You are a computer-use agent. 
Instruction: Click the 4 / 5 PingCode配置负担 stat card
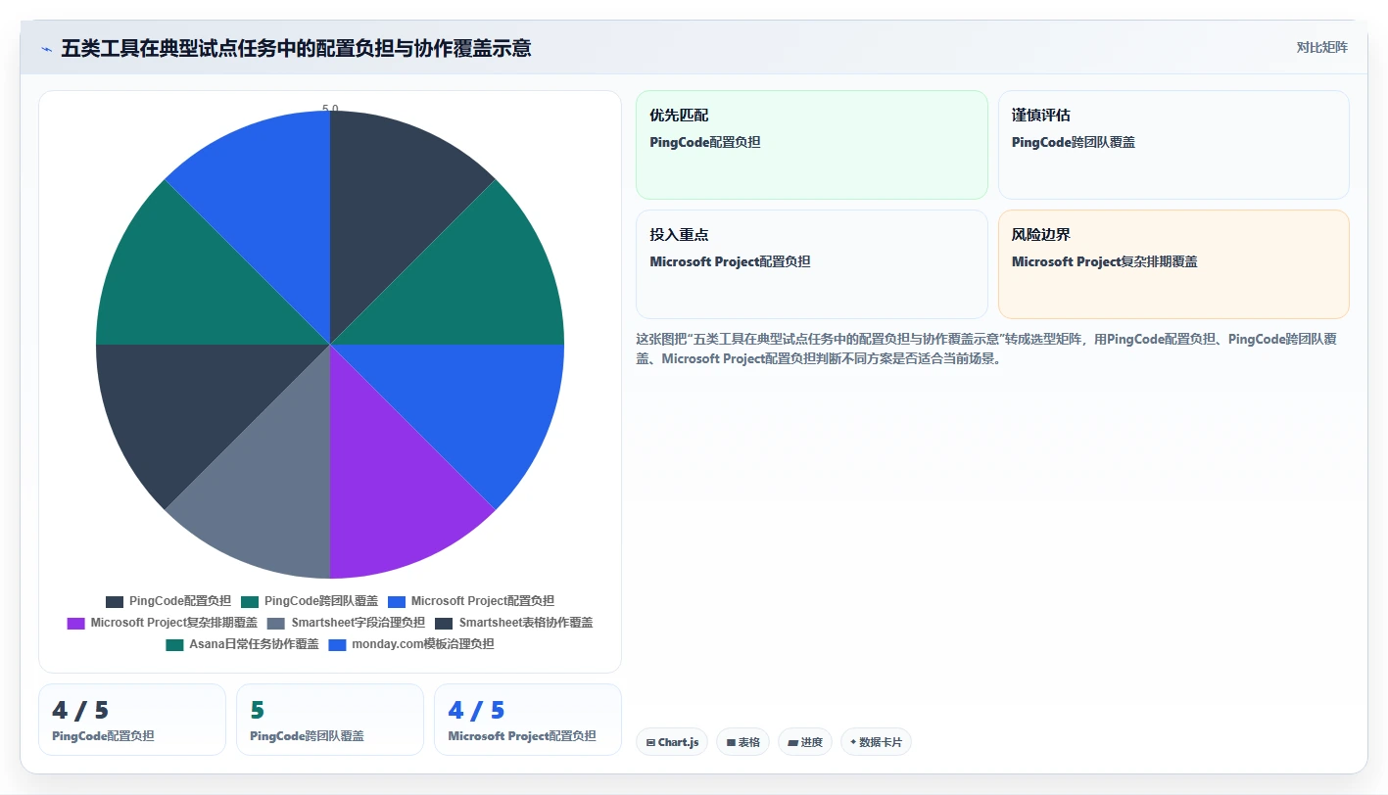[x=132, y=720]
